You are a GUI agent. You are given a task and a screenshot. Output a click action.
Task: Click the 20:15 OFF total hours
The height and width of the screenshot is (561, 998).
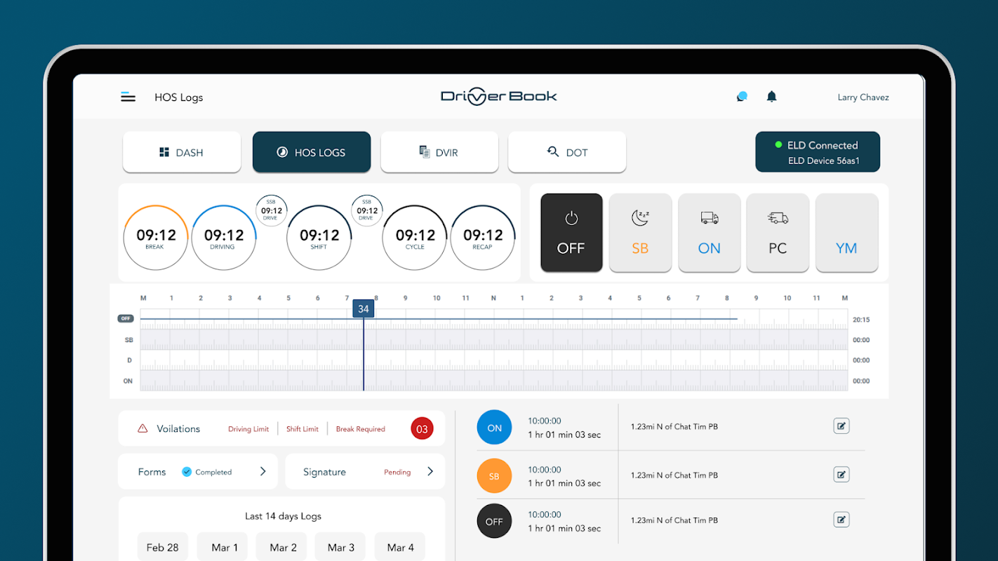[861, 320]
